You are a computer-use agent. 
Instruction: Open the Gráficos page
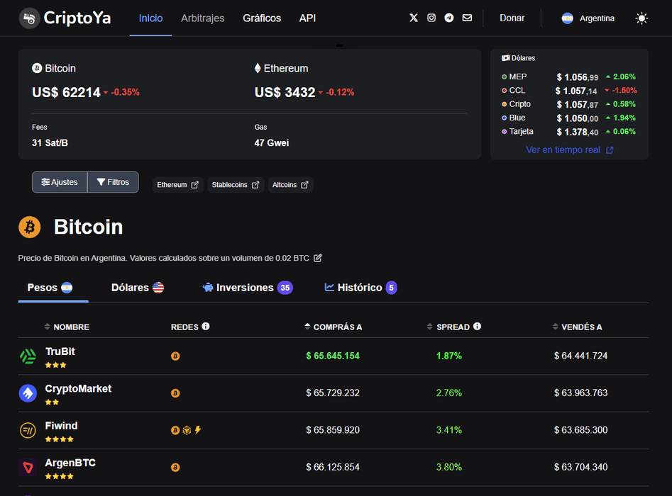click(262, 18)
